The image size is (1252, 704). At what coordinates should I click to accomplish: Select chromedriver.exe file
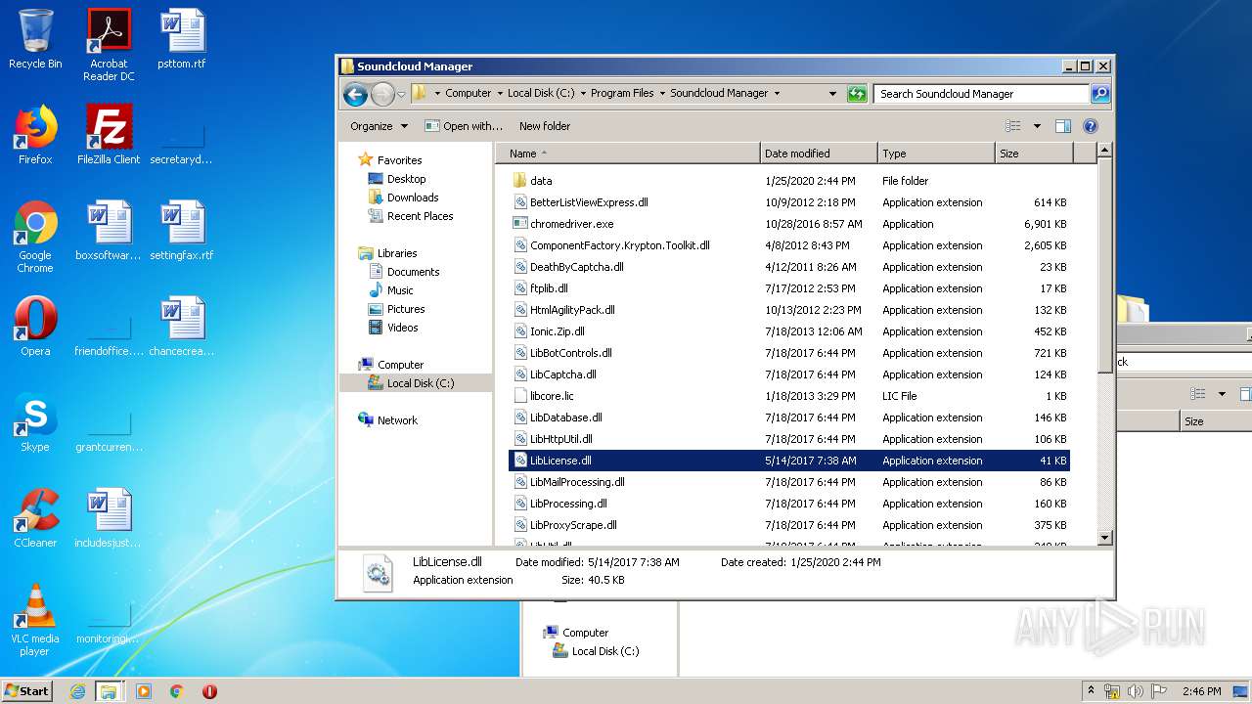(789, 224)
